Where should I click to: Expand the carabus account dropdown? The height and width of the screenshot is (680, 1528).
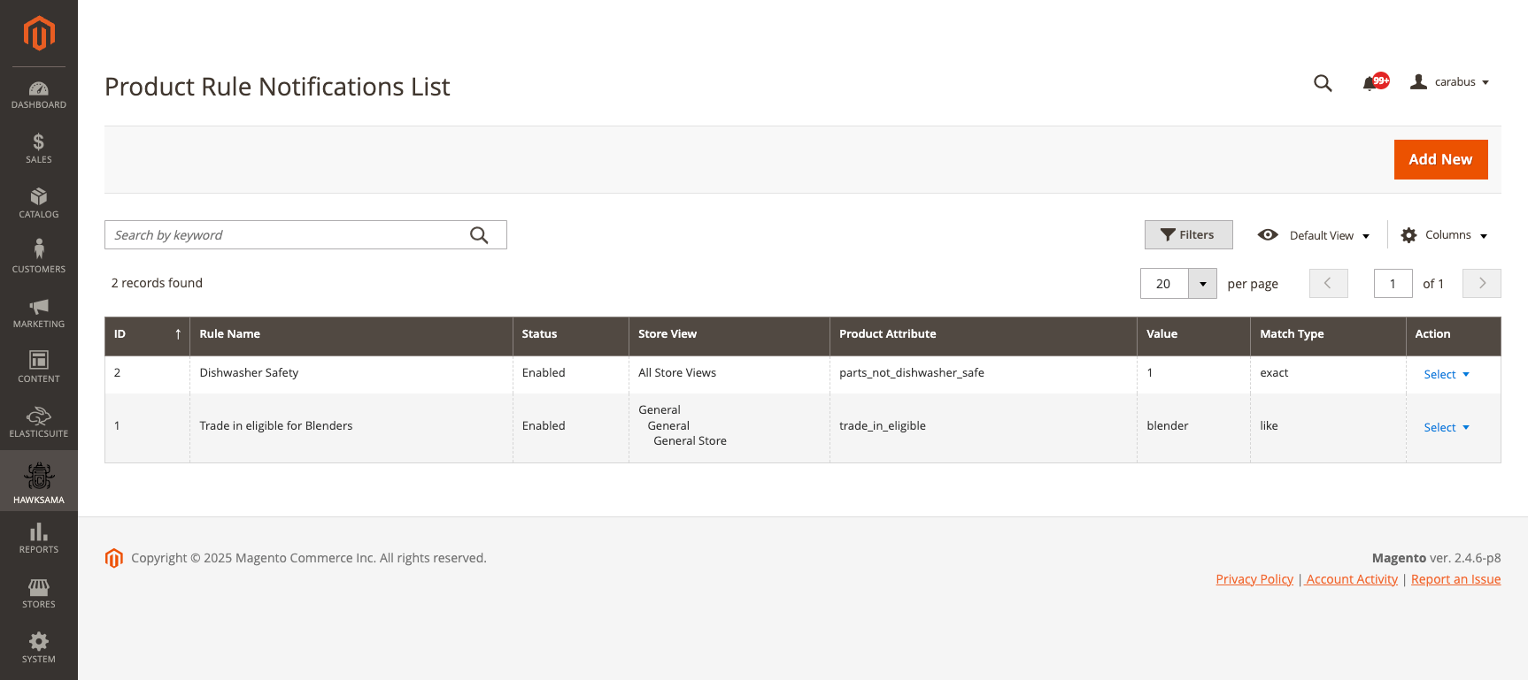1450,82
